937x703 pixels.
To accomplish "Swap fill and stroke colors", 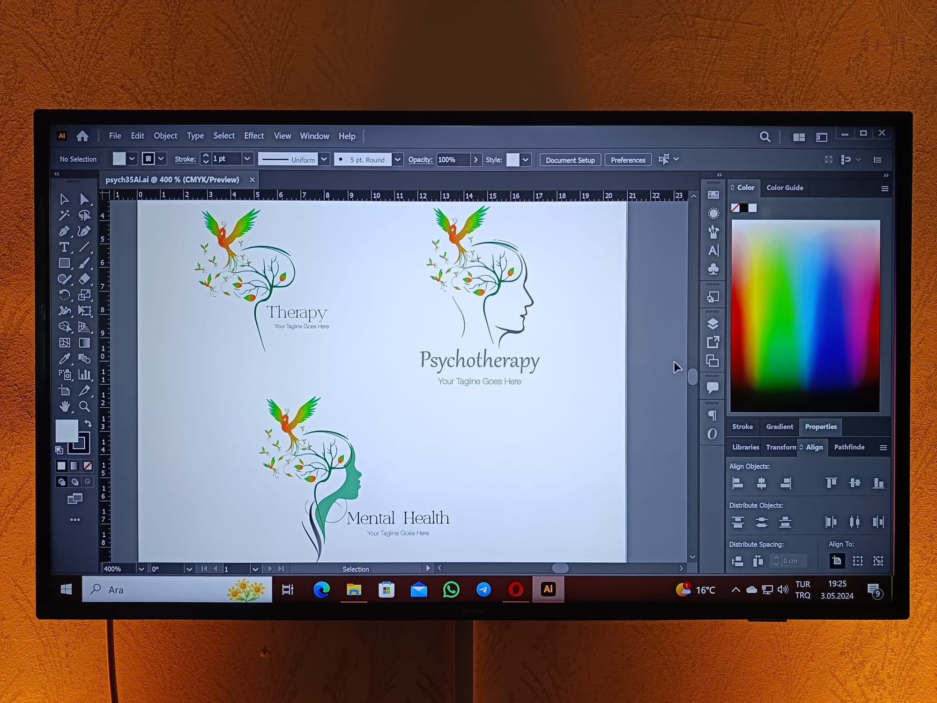I will (87, 423).
